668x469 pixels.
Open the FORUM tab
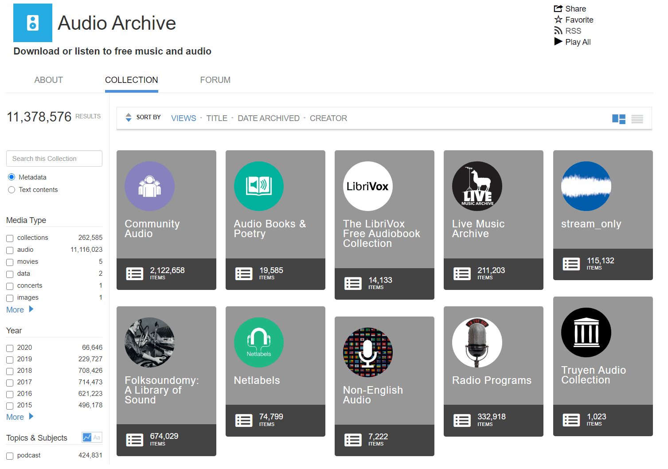[x=215, y=80]
